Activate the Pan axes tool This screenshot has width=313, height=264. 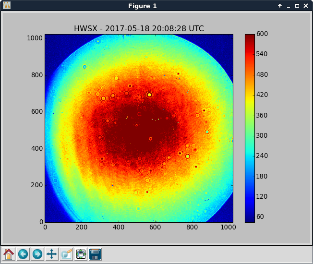coord(52,254)
